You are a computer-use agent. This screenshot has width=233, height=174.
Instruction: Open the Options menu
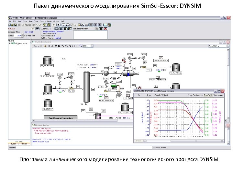[42, 21]
